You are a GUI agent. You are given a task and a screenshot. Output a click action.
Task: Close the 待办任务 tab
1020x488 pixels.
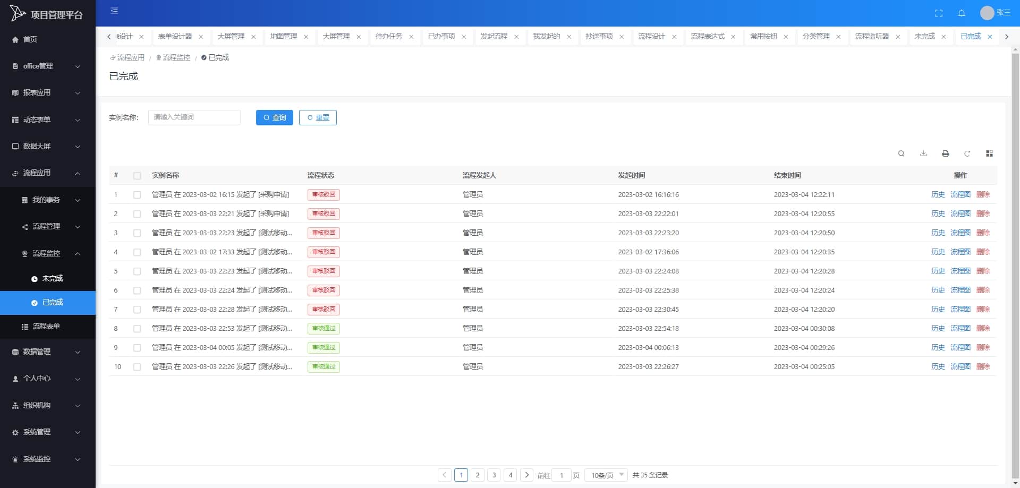coord(411,37)
